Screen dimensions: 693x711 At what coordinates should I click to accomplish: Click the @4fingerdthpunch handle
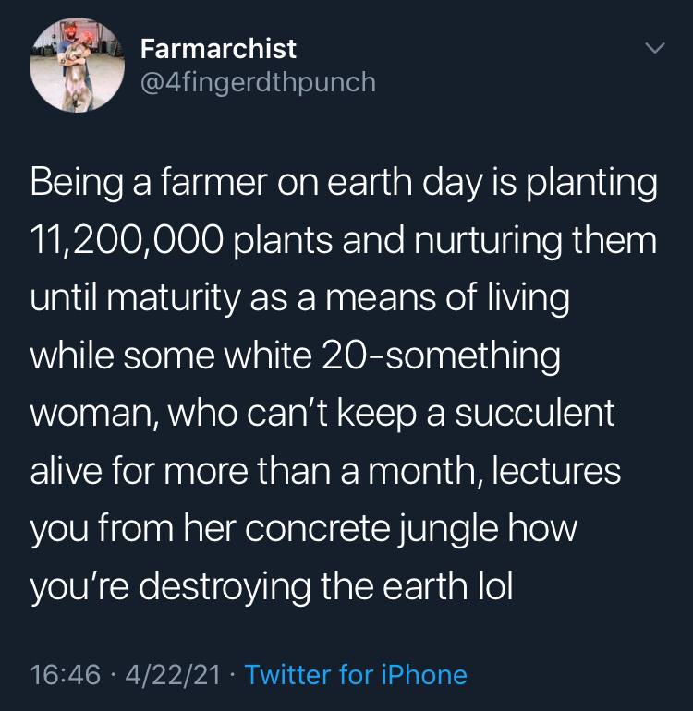tap(258, 82)
